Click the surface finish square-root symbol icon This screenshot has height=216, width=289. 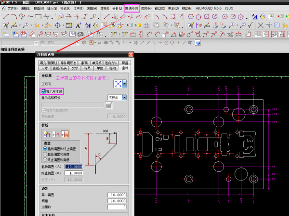coord(251,25)
